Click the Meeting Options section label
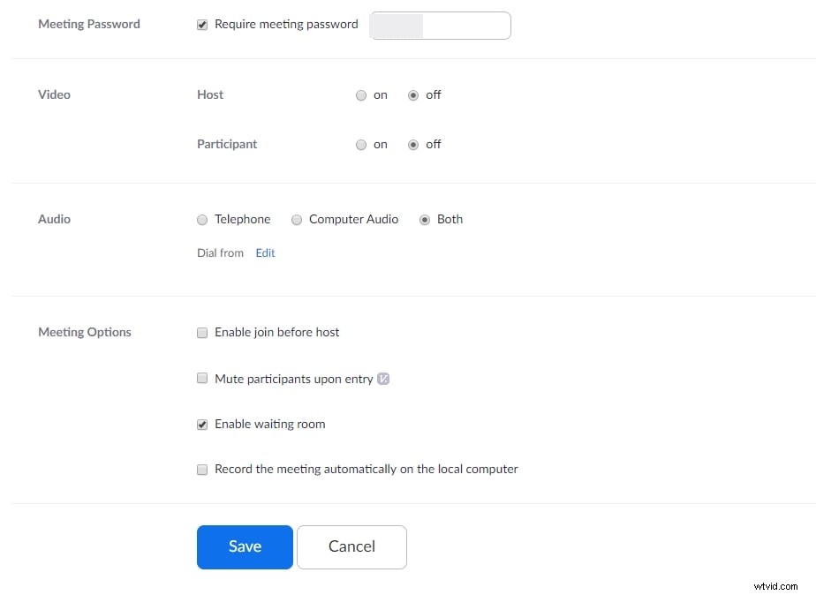Viewport: 816px width, 595px height. 85,332
